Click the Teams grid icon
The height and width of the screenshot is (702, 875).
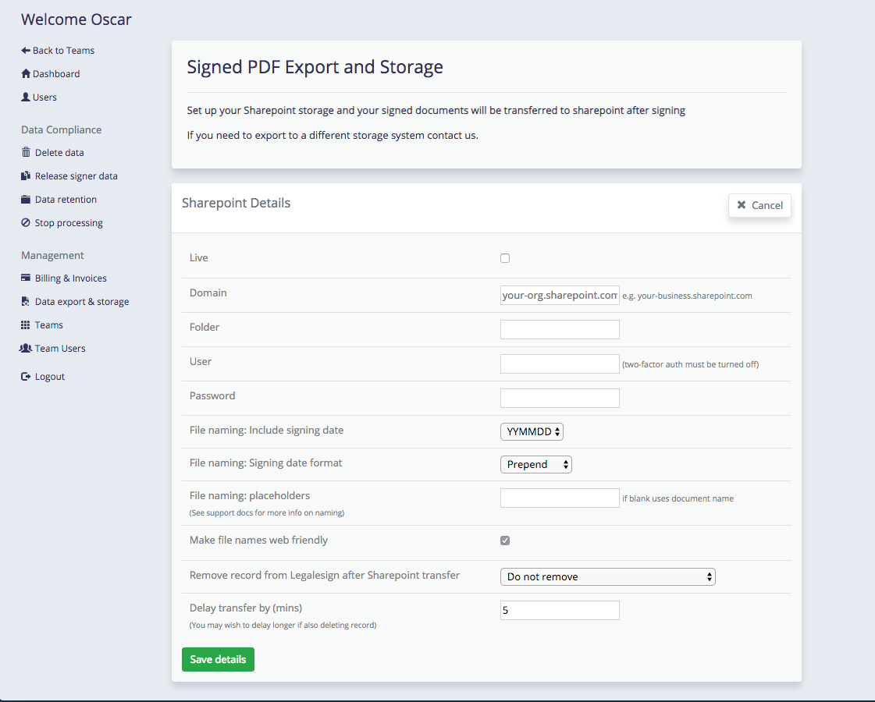pyautogui.click(x=26, y=324)
